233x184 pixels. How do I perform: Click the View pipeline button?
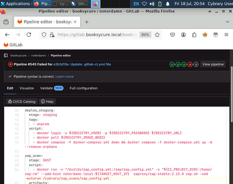click(x=213, y=64)
